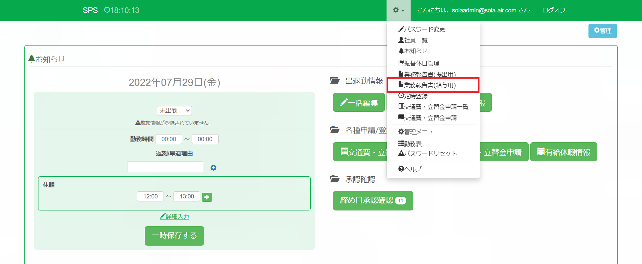
Task: Open 業務報告書(給与用) menu entry
Action: (x=427, y=85)
